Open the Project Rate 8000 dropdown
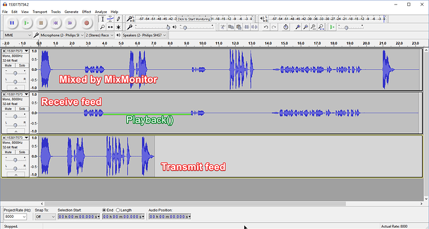 tap(16, 217)
